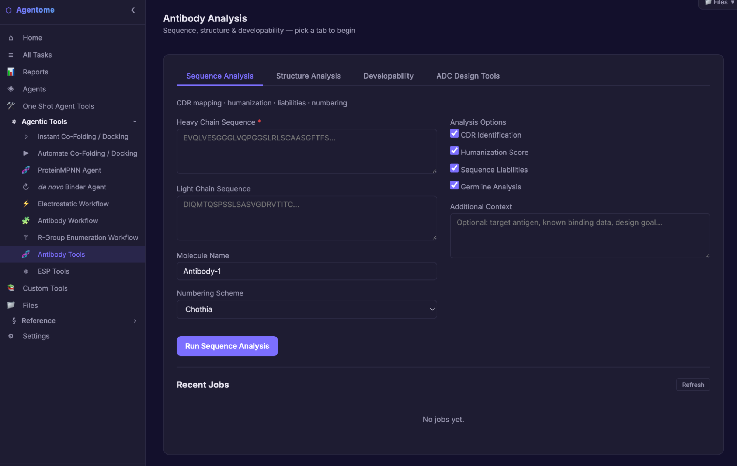
Task: Collapse the Agentic Tools section
Action: (135, 121)
